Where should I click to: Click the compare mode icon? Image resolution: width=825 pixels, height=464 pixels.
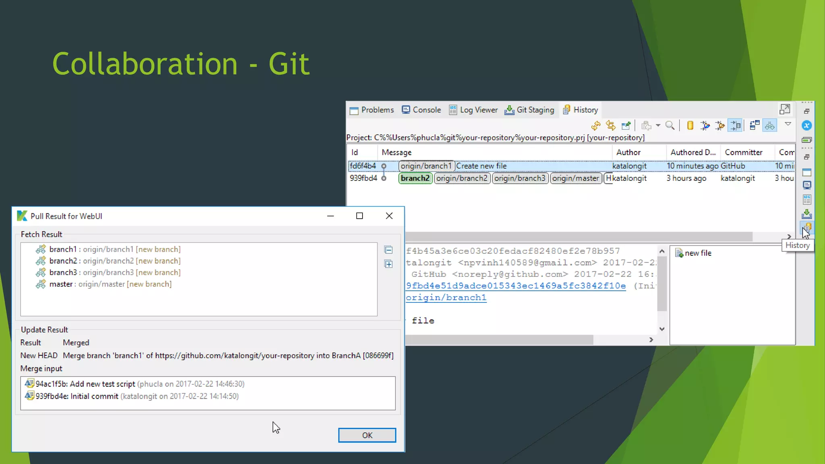tap(755, 126)
